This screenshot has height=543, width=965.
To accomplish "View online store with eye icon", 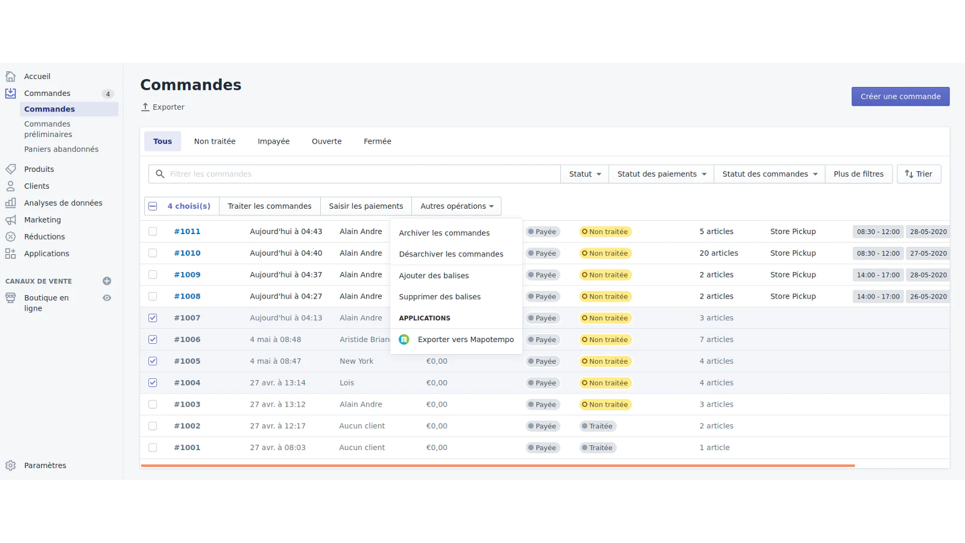I will pyautogui.click(x=107, y=298).
